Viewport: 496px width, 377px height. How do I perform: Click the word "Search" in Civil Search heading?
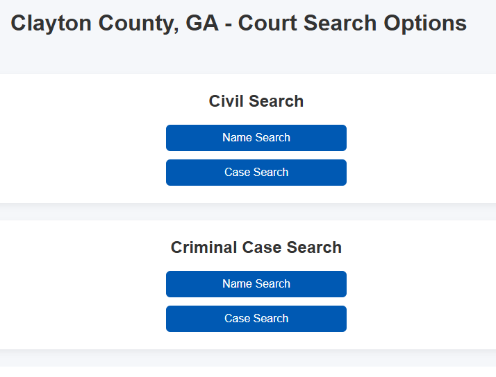click(x=278, y=101)
